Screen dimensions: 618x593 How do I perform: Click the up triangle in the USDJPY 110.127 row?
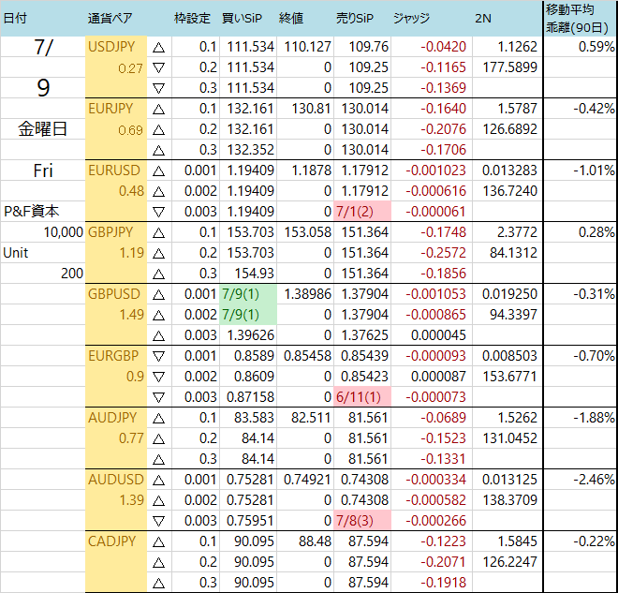pos(158,48)
